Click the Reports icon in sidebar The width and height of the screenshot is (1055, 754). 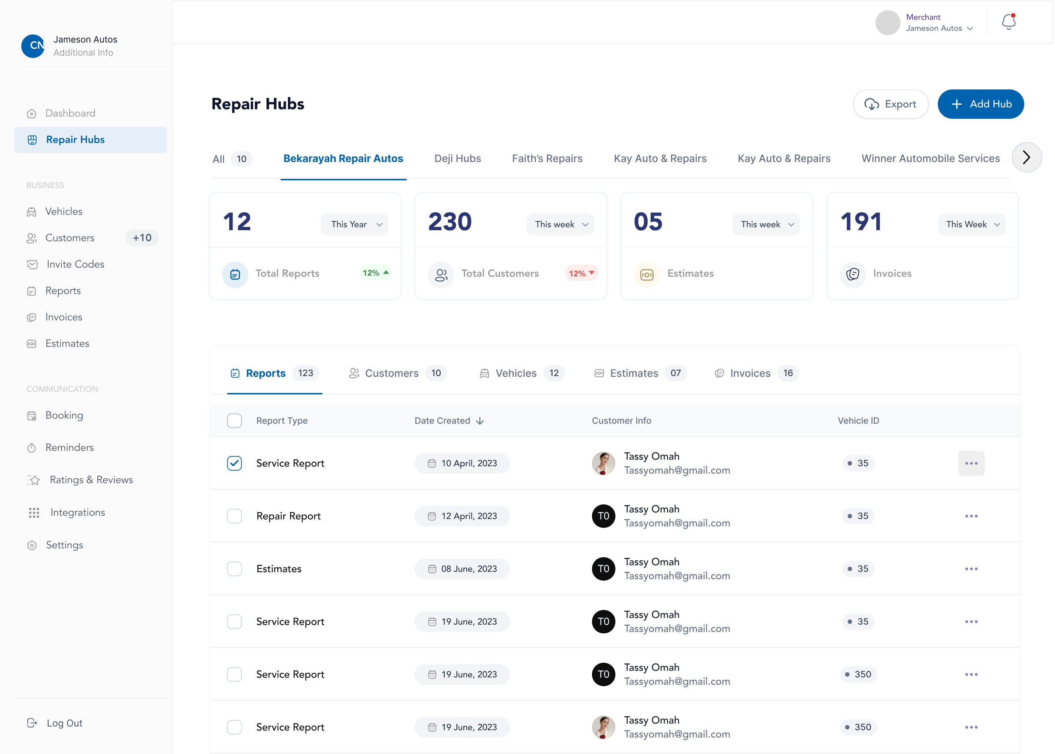pyautogui.click(x=32, y=291)
